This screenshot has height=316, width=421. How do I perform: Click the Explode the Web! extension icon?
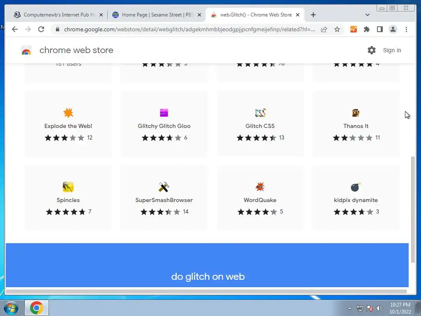coord(68,113)
